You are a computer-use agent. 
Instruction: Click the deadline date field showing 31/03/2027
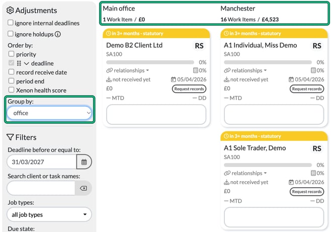[x=42, y=162]
